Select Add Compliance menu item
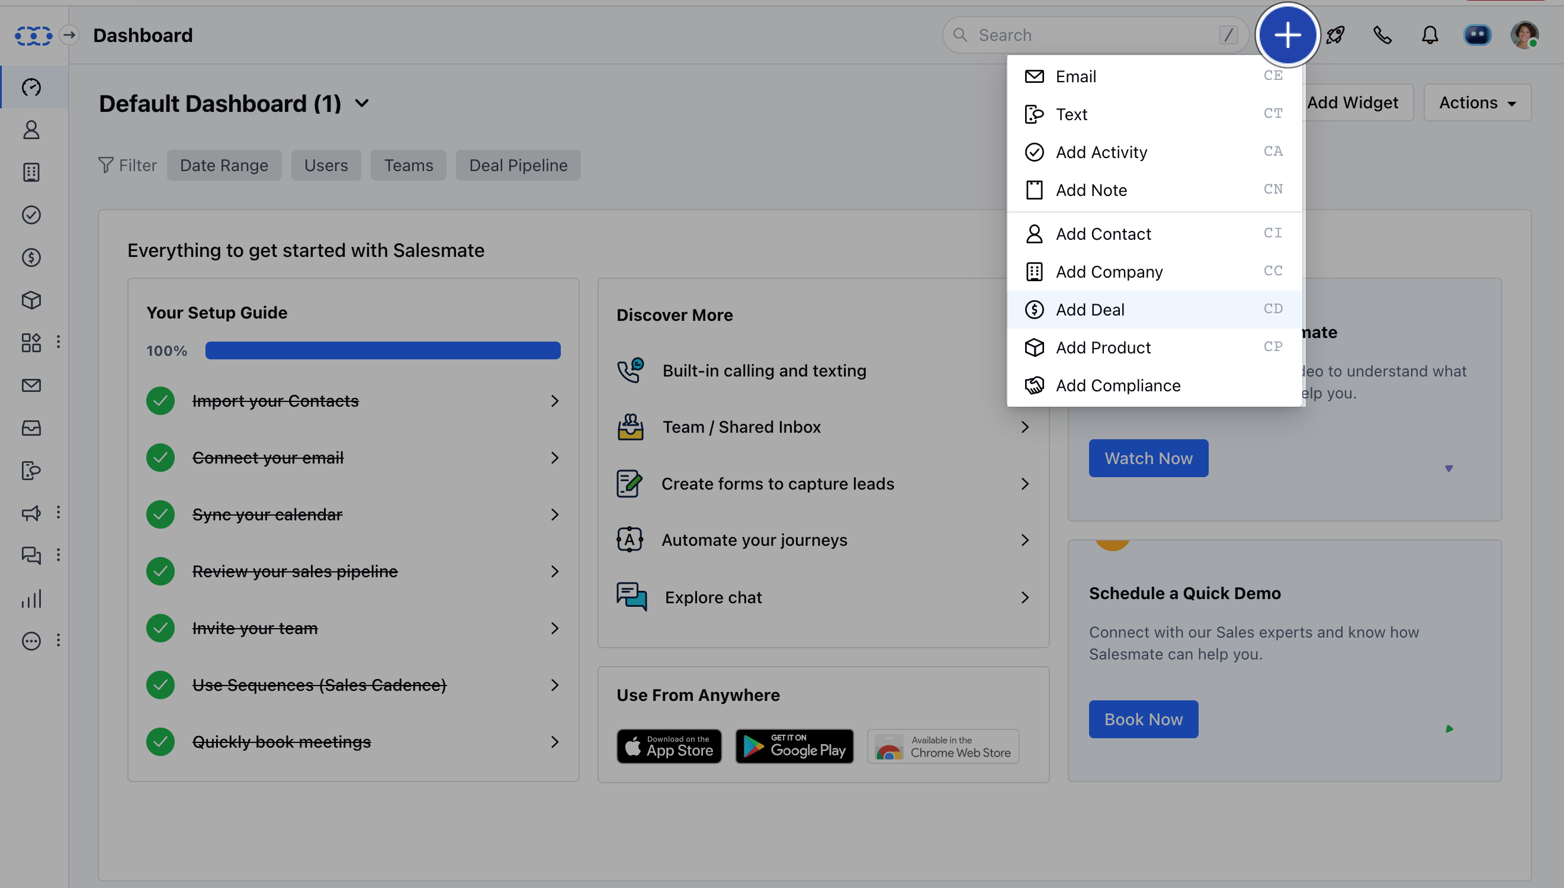This screenshot has height=888, width=1564. (1154, 385)
